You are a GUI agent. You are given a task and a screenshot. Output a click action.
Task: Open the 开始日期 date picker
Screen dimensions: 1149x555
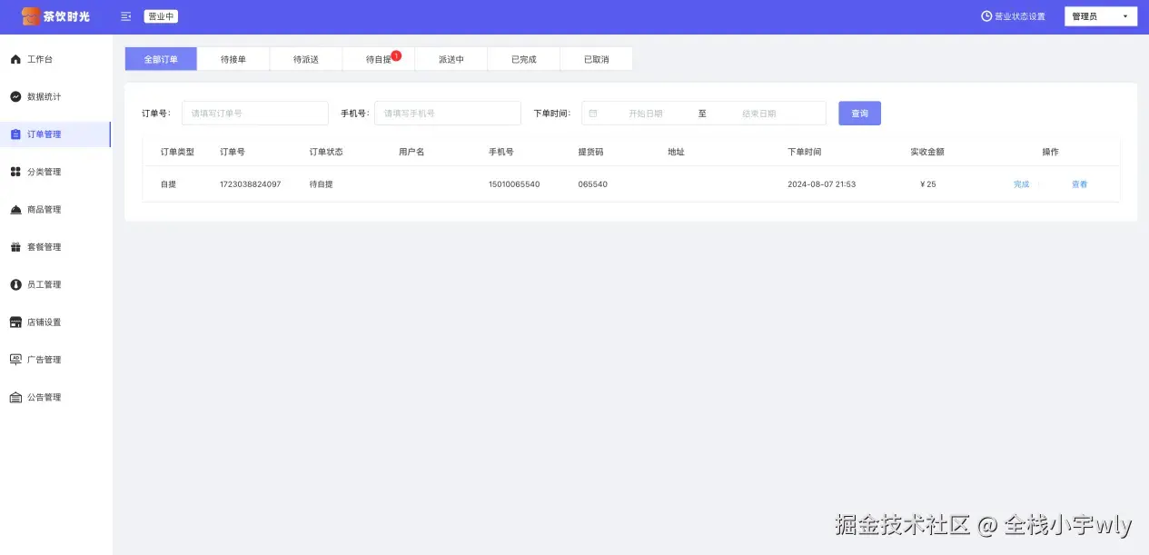[x=646, y=114]
